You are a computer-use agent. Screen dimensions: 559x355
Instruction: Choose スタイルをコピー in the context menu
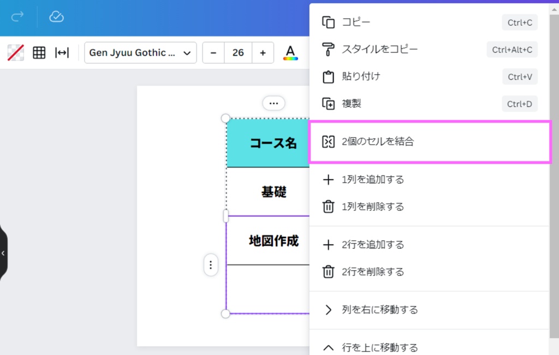coord(380,50)
